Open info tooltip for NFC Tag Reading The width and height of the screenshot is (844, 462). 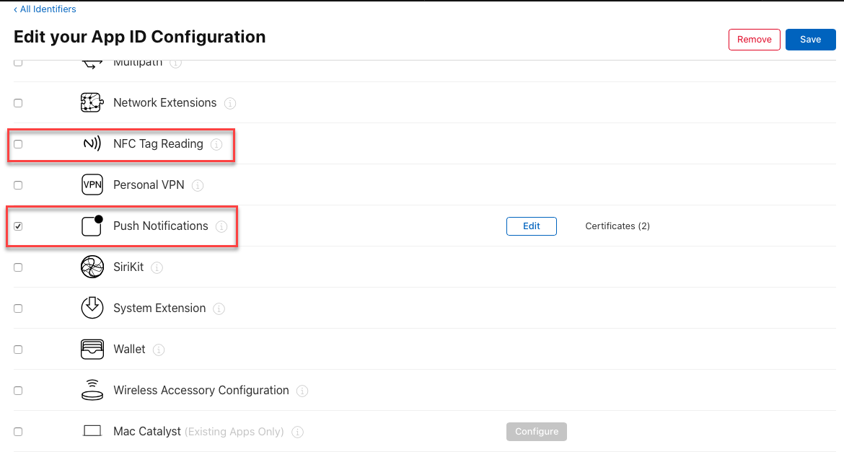(216, 145)
